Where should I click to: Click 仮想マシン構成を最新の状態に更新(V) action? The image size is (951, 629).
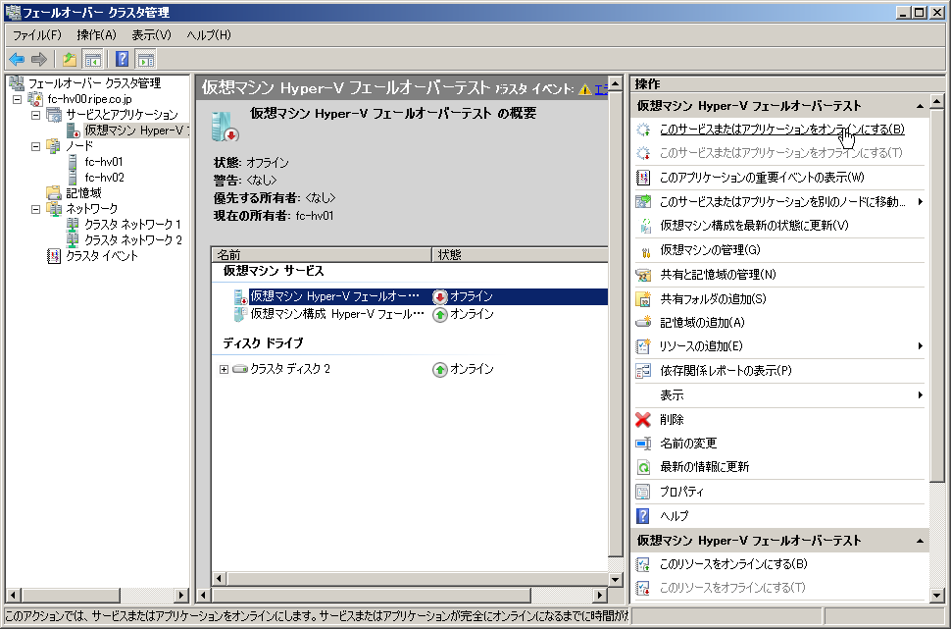755,226
